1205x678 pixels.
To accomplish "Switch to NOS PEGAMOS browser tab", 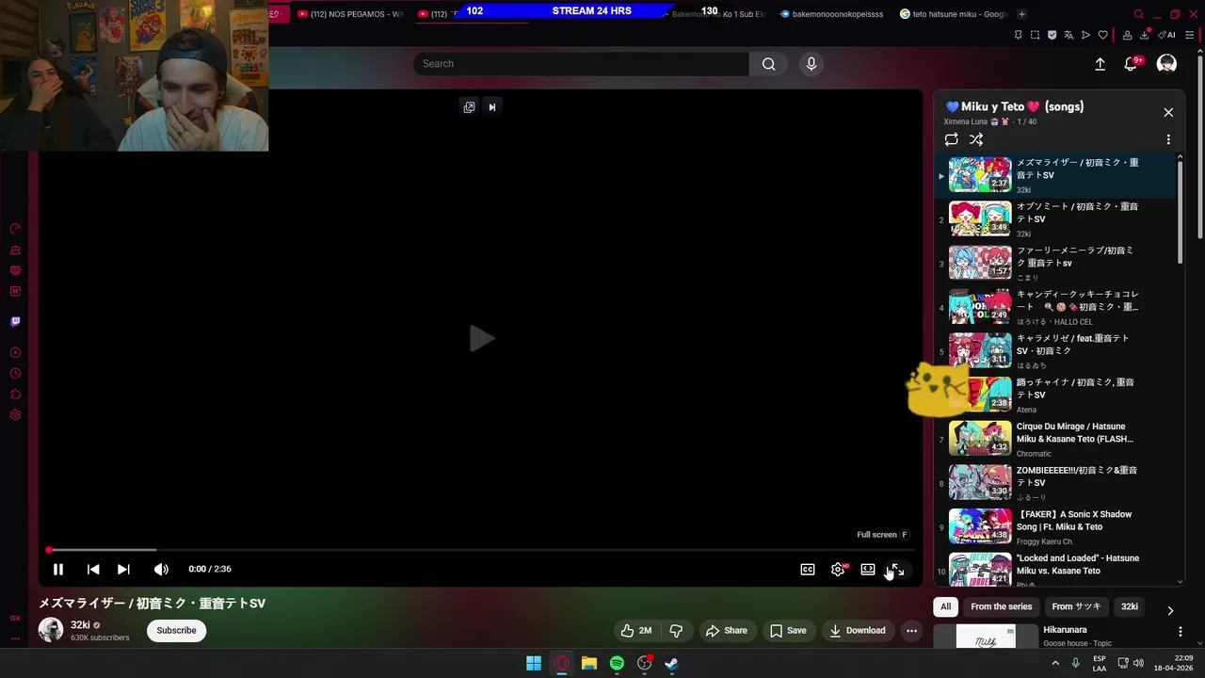I will click(349, 14).
